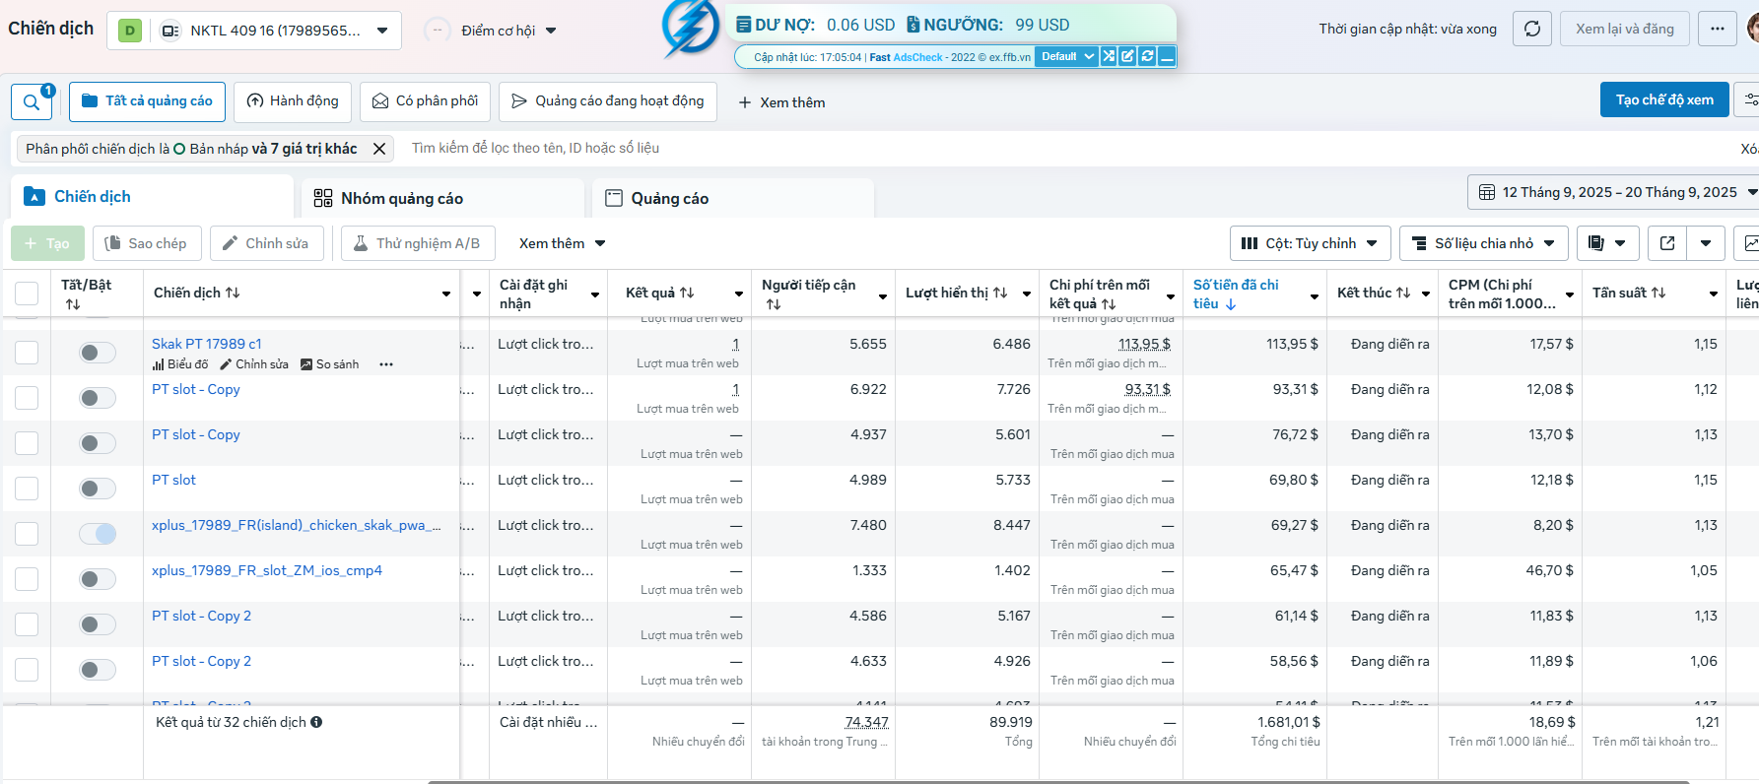Switch to the Quảng cáo tab
Viewport: 1759px width, 784px height.
point(733,198)
